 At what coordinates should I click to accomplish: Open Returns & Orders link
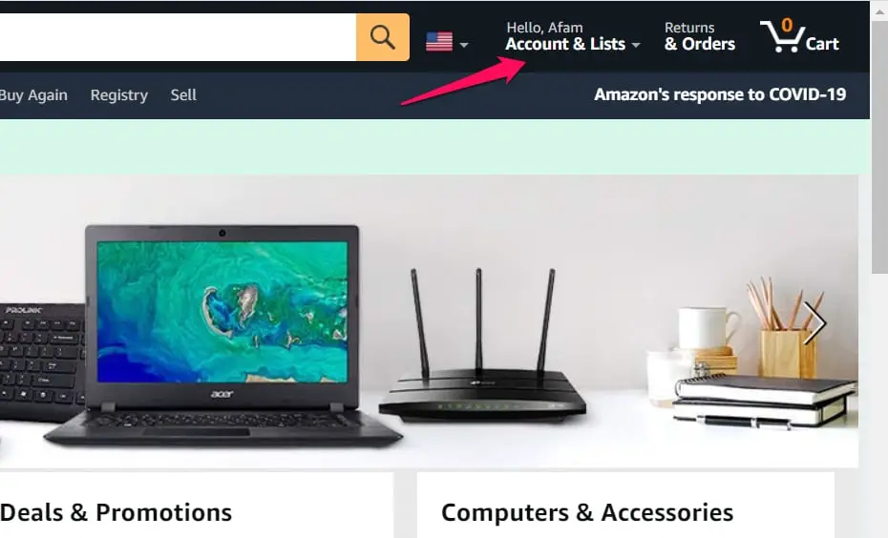pyautogui.click(x=699, y=36)
